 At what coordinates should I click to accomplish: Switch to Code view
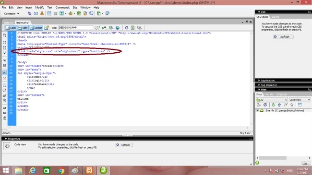pos(11,28)
